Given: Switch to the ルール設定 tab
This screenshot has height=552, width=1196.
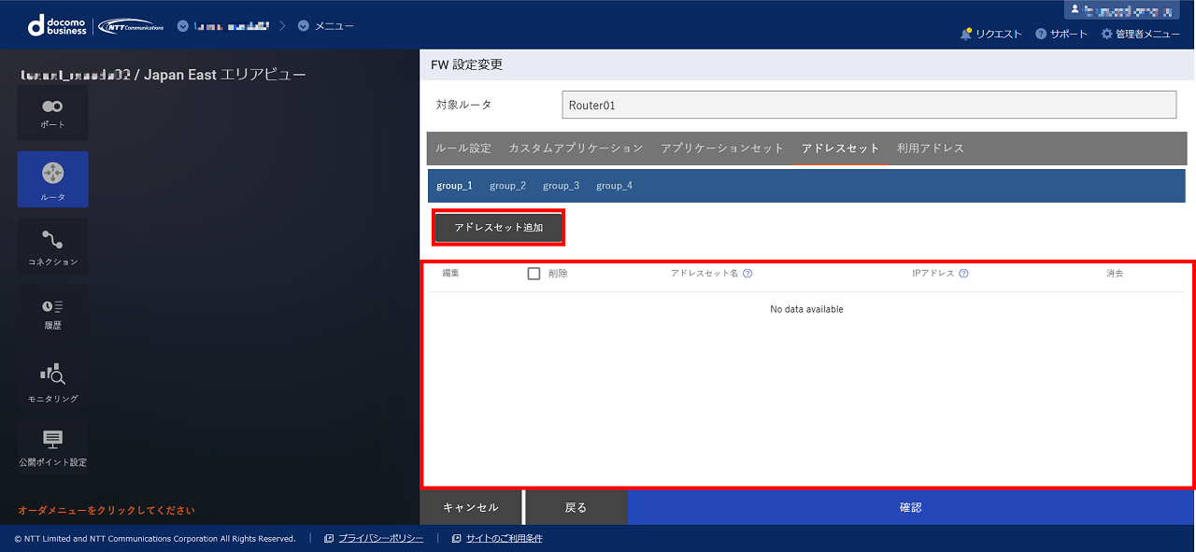Looking at the screenshot, I should 463,149.
